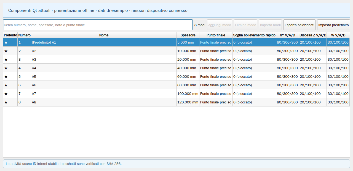Click '30/100/100' in row A3

click(x=338, y=60)
